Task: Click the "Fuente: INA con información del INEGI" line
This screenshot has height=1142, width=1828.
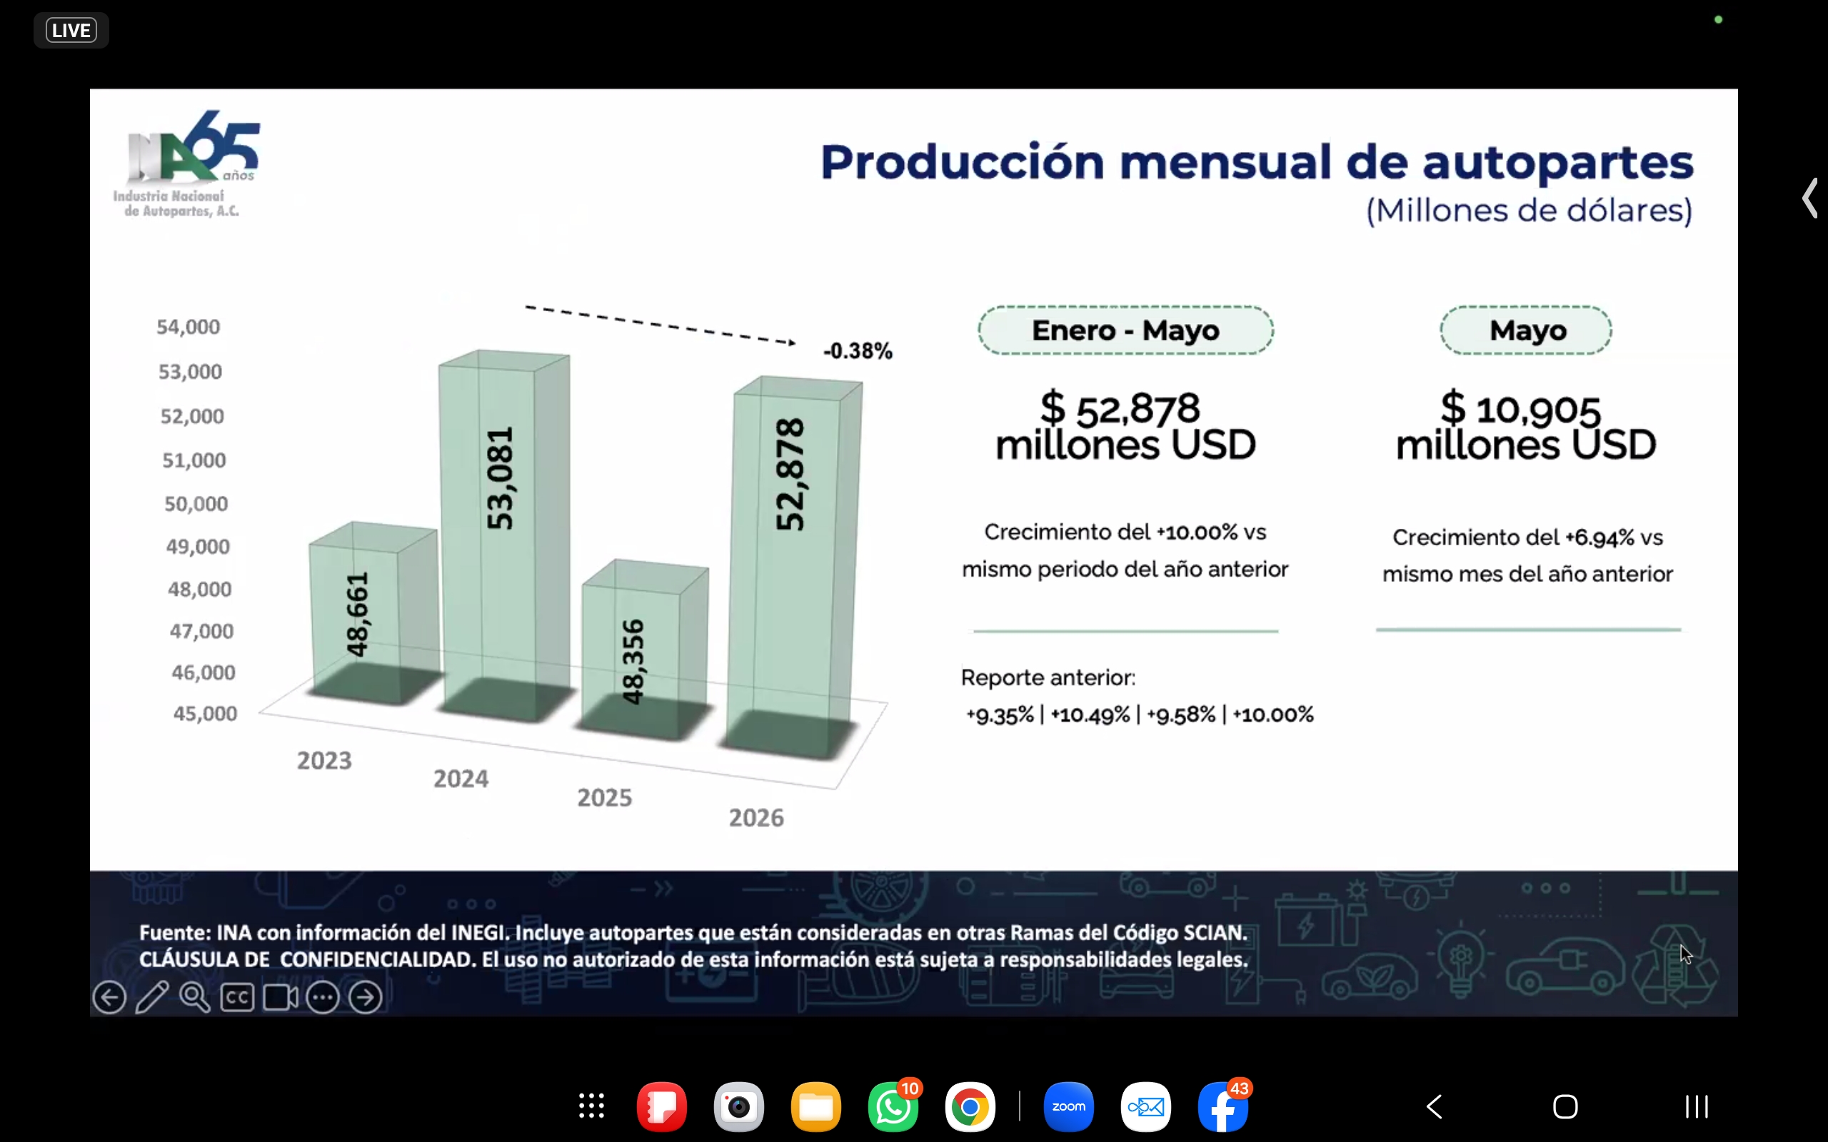Action: [x=325, y=933]
